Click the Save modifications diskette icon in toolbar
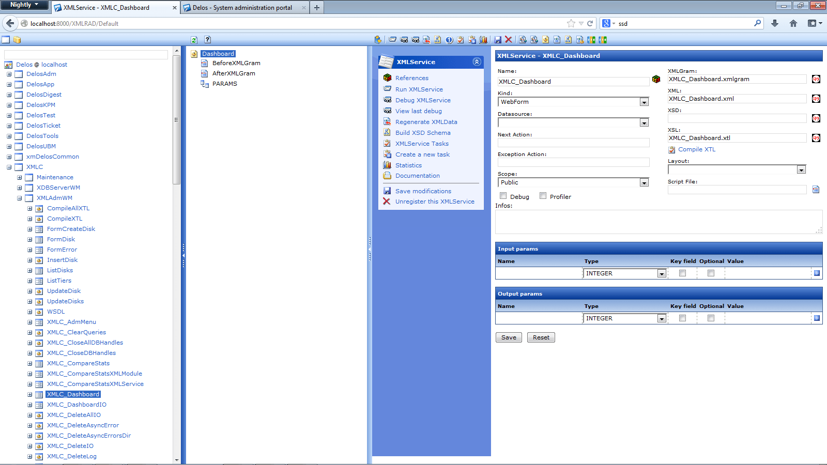Image resolution: width=827 pixels, height=465 pixels. pyautogui.click(x=497, y=39)
